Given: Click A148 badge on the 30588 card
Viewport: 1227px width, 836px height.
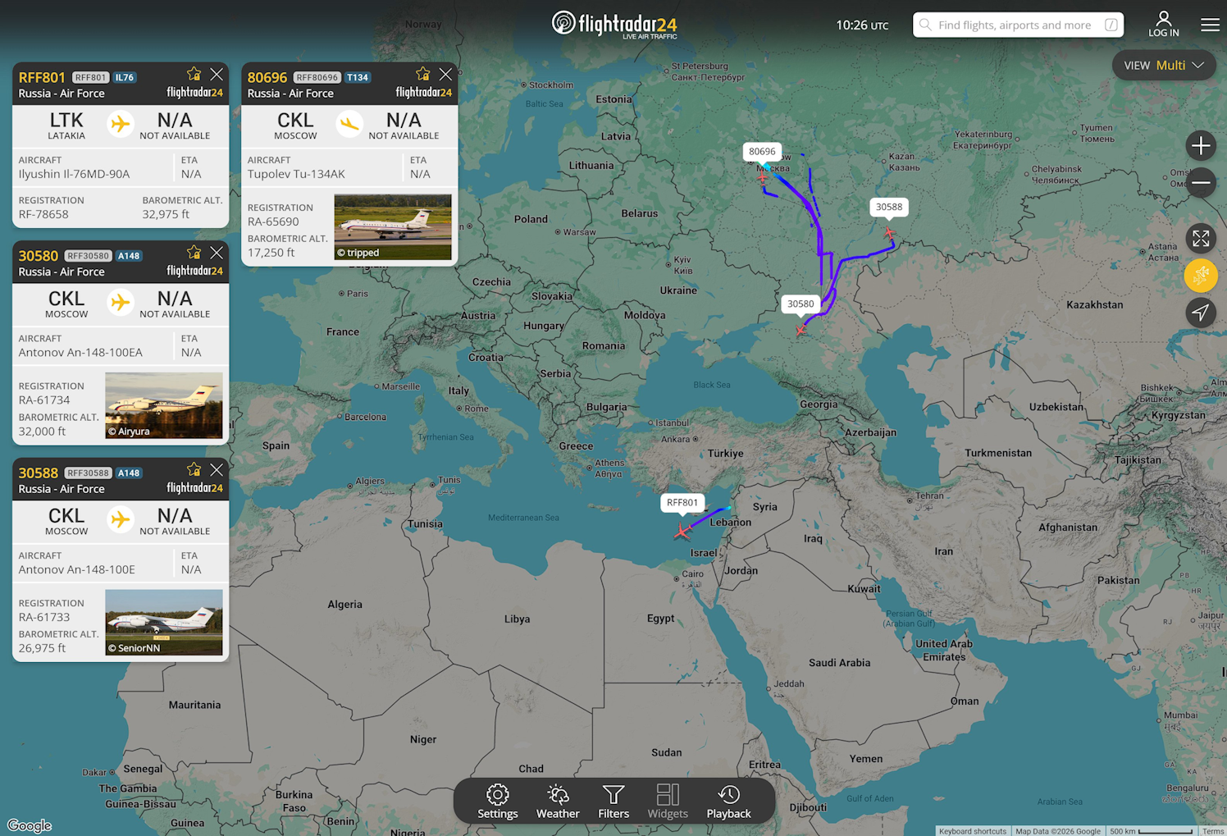Looking at the screenshot, I should click(129, 473).
